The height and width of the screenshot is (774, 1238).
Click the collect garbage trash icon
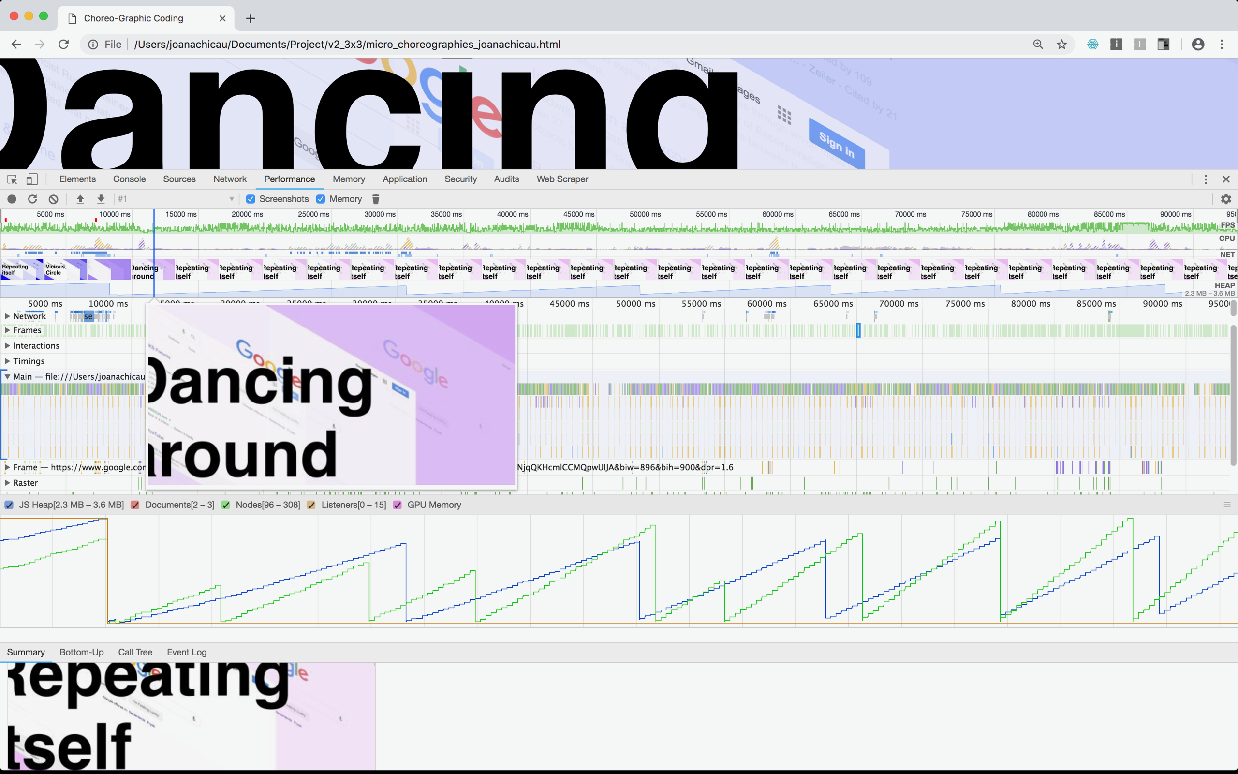[375, 199]
